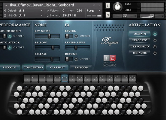Screen dimensions: 166x120
Task: Toggle the Round Robin switch
Action: [x=3, y=36]
